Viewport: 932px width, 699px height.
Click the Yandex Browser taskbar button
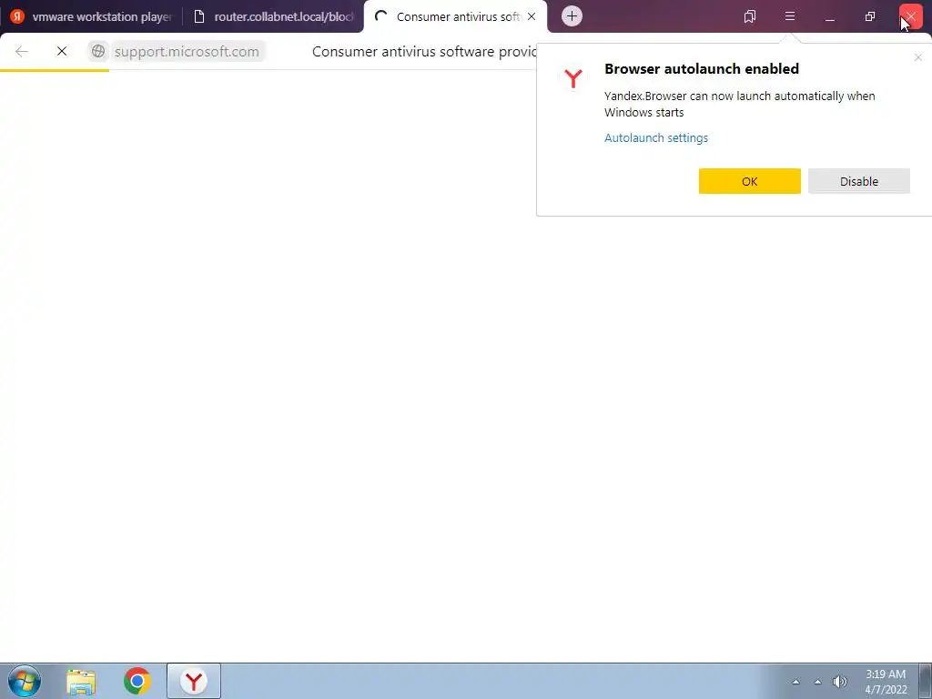pos(194,681)
